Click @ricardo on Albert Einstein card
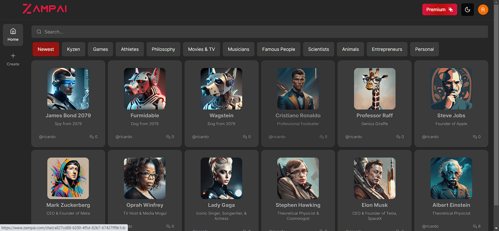 [x=430, y=226]
